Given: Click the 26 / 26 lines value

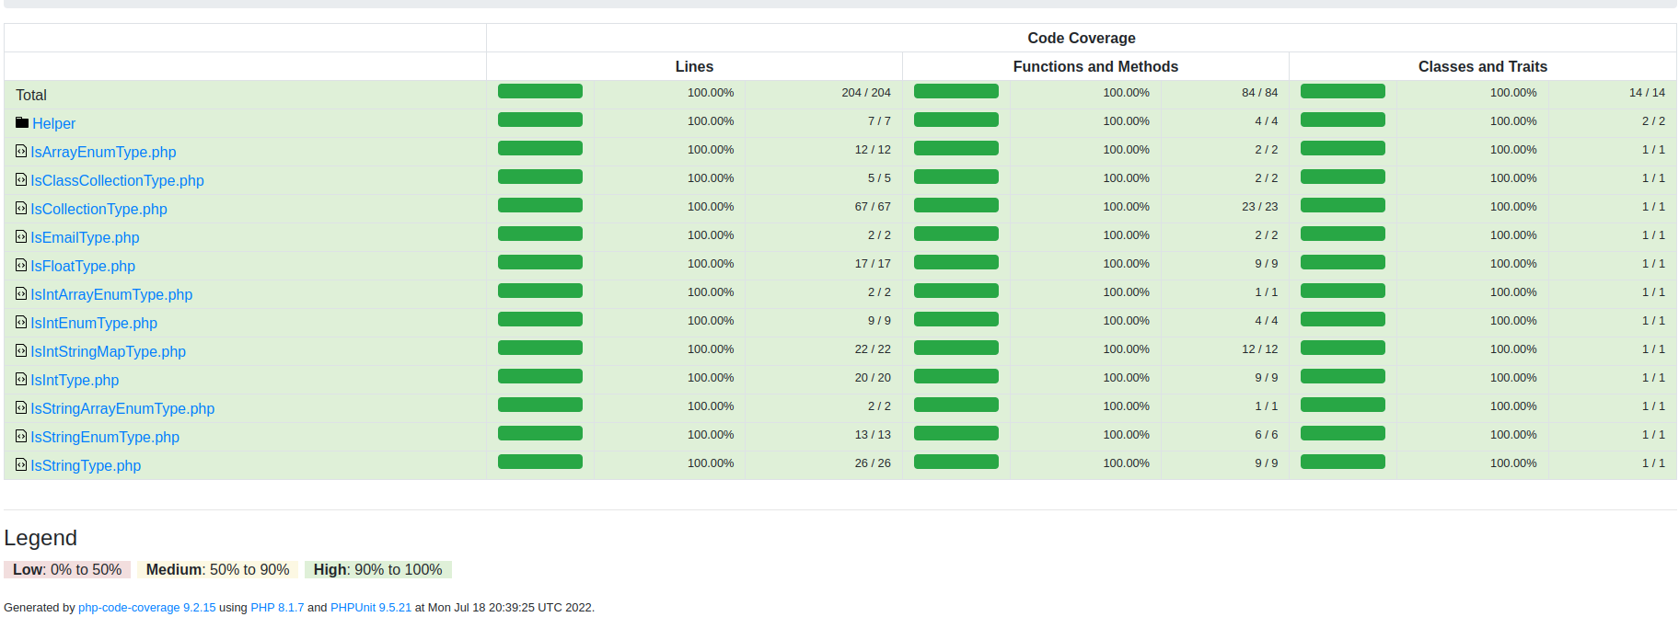Looking at the screenshot, I should pyautogui.click(x=873, y=463).
